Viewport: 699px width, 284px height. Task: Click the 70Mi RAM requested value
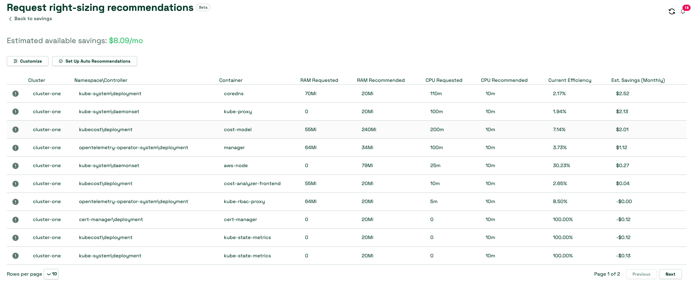coord(310,94)
